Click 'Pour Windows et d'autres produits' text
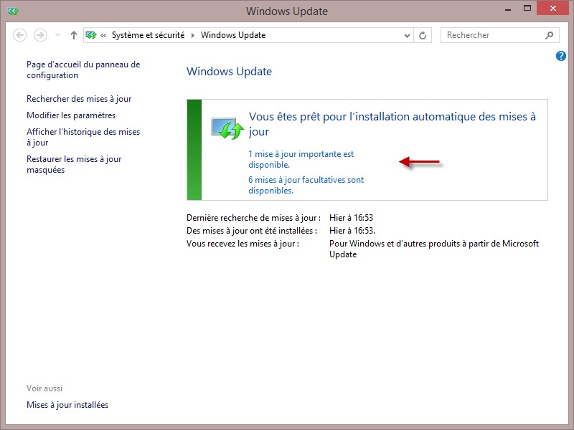This screenshot has width=574, height=430. (x=434, y=249)
